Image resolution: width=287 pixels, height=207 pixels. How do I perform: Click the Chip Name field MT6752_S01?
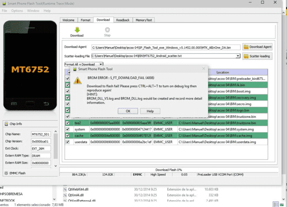(41, 134)
